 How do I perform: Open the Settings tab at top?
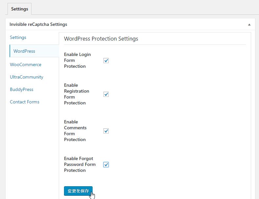(x=19, y=9)
